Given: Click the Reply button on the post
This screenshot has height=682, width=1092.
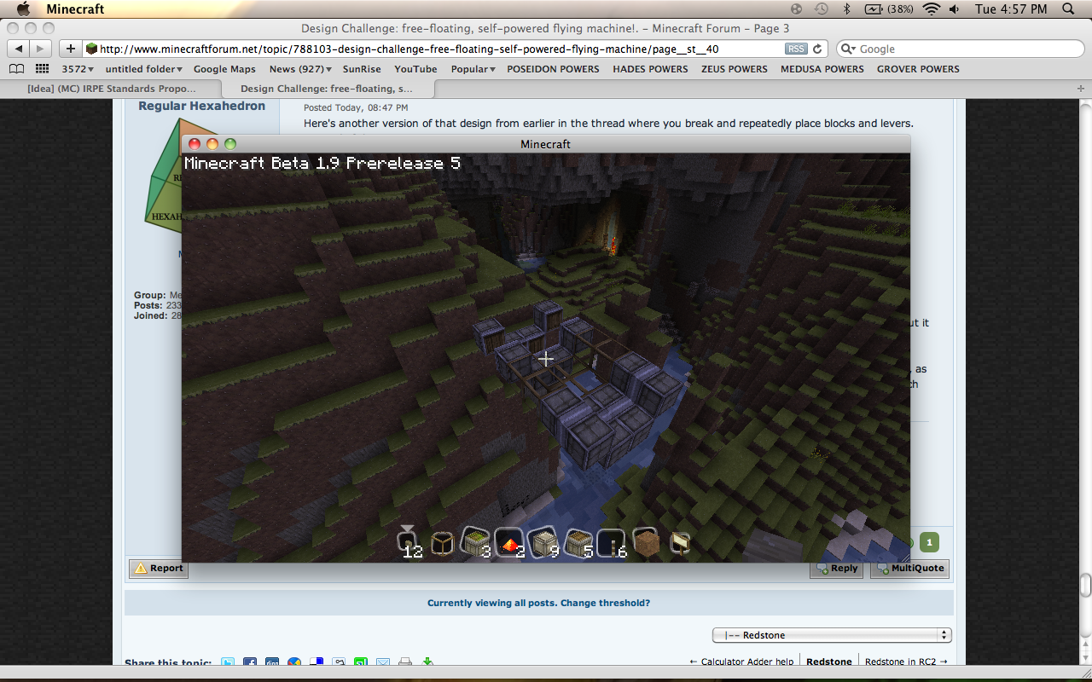Looking at the screenshot, I should tap(836, 568).
